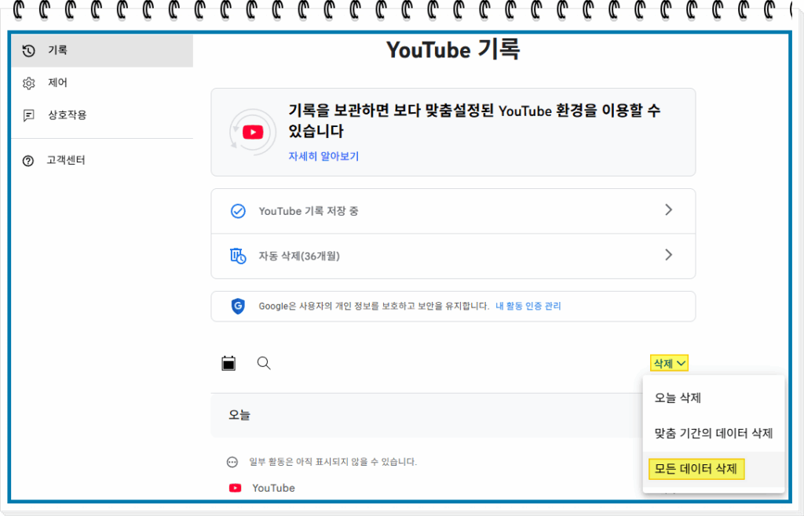Expand the chevron on YouTube 기록 저장 중 row
The image size is (804, 516).
(x=669, y=210)
